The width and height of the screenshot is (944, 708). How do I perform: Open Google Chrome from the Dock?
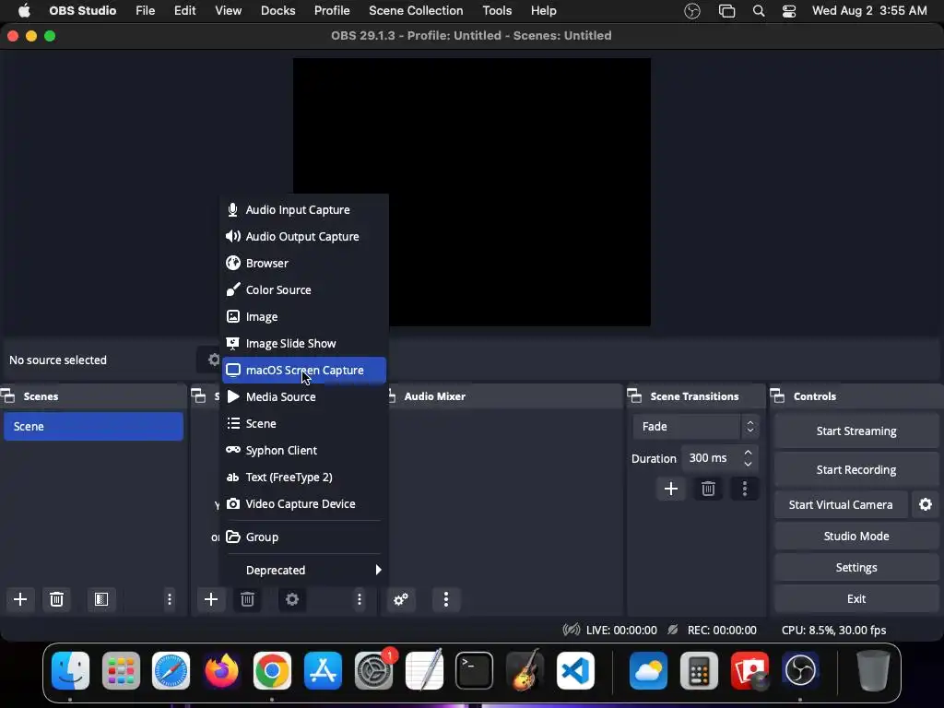tap(272, 671)
